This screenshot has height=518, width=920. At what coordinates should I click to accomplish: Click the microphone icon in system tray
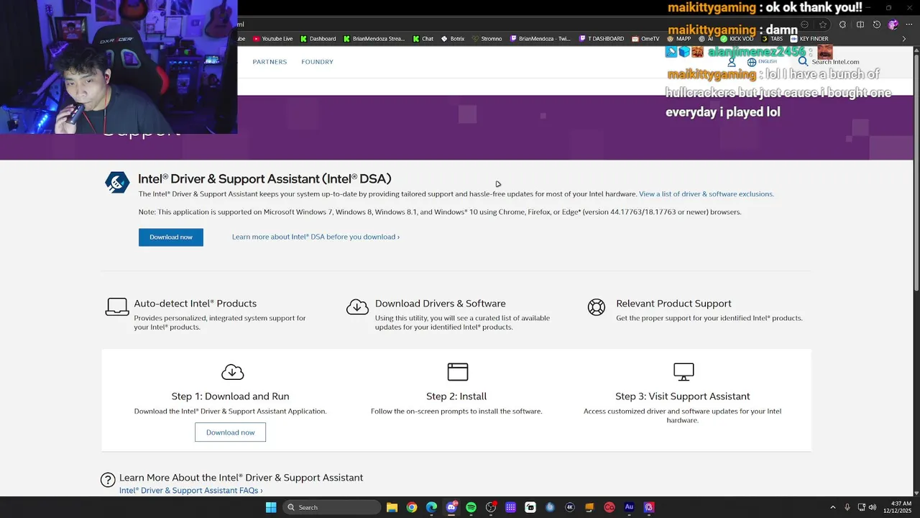(x=847, y=507)
